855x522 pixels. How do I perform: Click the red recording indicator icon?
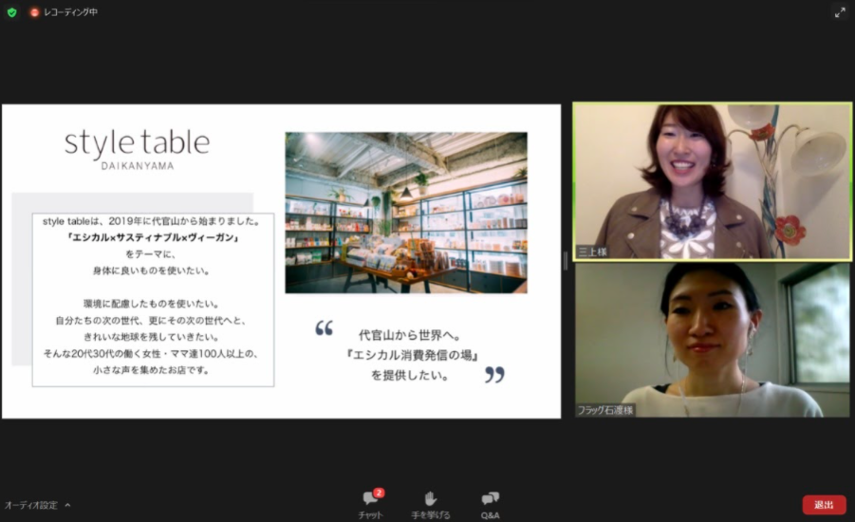(34, 12)
